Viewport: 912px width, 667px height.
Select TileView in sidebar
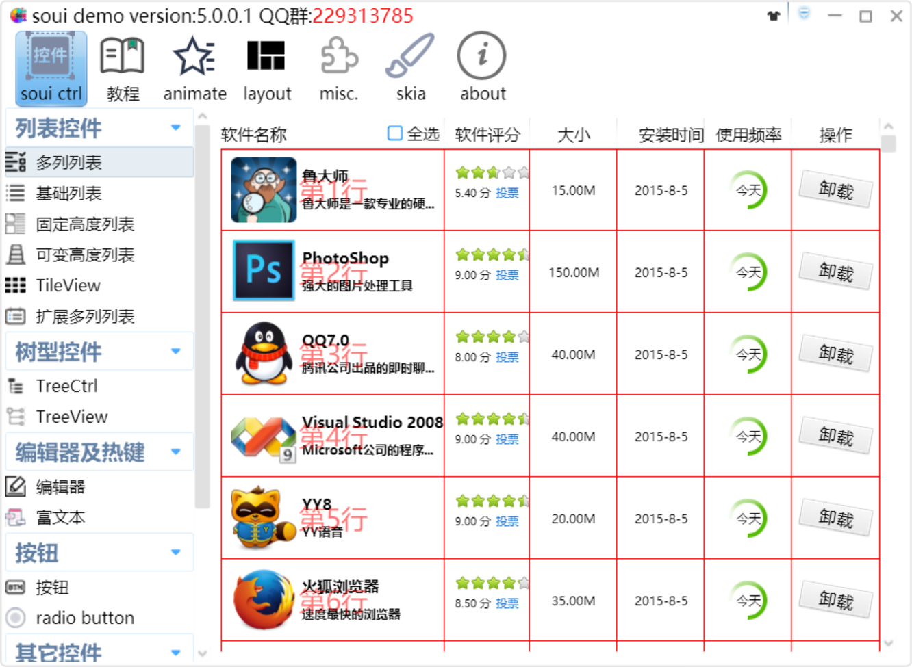(99, 285)
